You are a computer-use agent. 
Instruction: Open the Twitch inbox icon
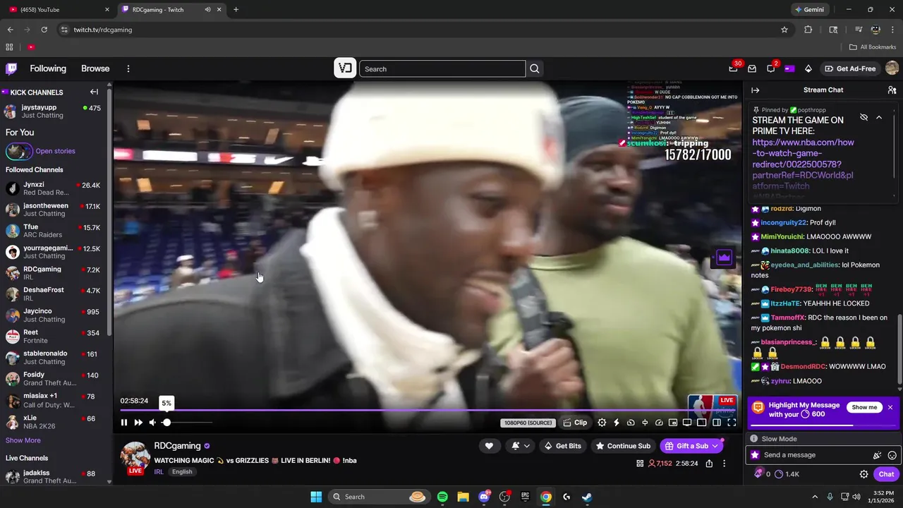752,68
